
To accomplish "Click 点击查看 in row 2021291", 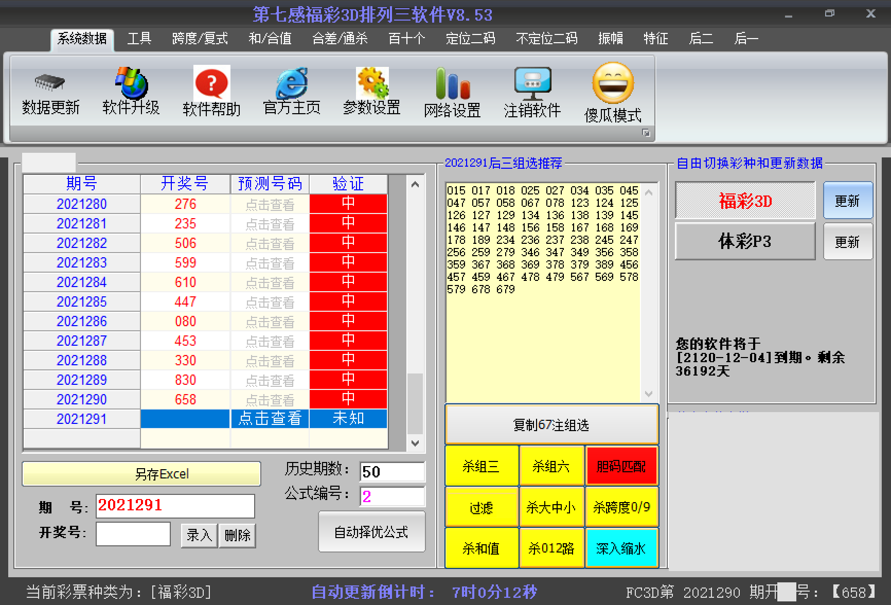I will (x=270, y=419).
